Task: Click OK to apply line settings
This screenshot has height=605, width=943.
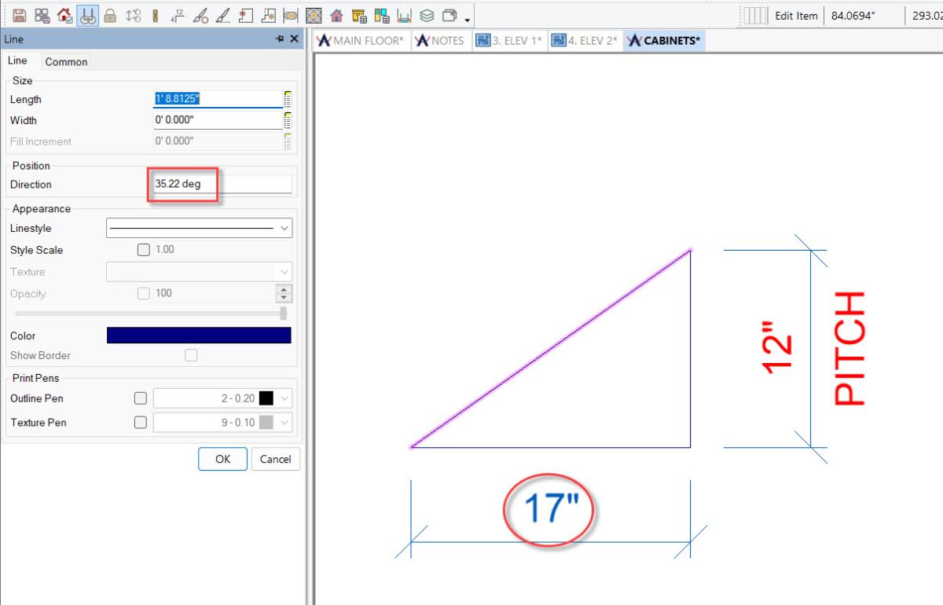Action: (222, 459)
